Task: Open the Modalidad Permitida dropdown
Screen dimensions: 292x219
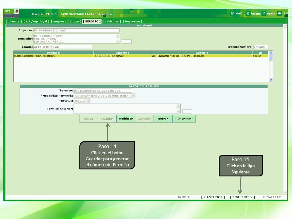Action: [x=104, y=96]
